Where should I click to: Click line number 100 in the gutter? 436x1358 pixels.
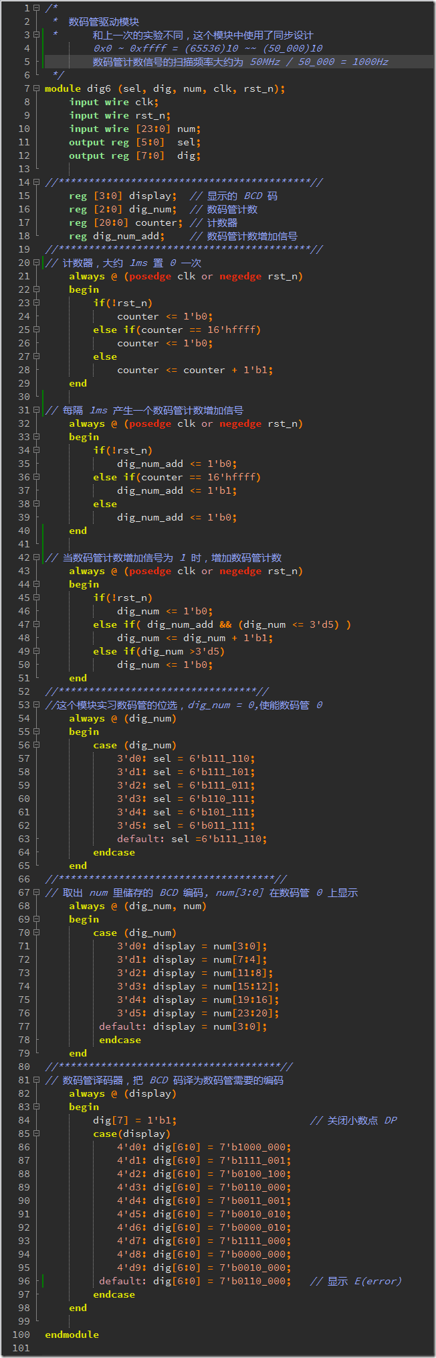point(21,1335)
